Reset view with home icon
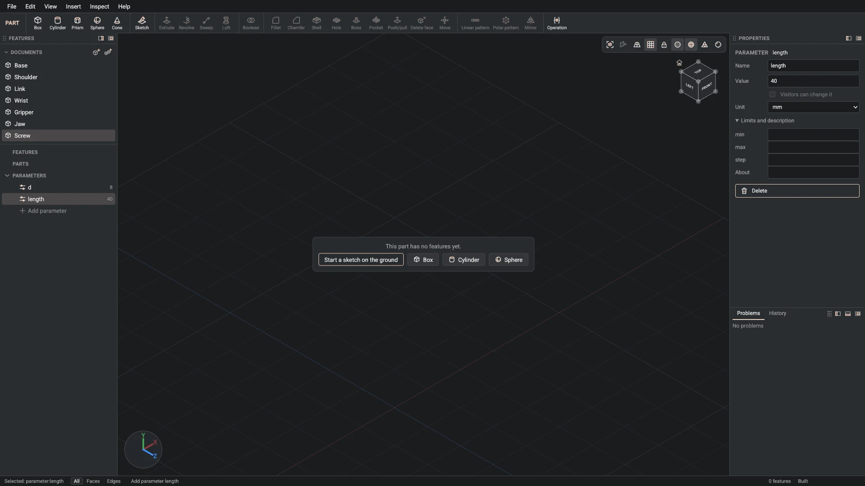865x486 pixels. (x=679, y=63)
